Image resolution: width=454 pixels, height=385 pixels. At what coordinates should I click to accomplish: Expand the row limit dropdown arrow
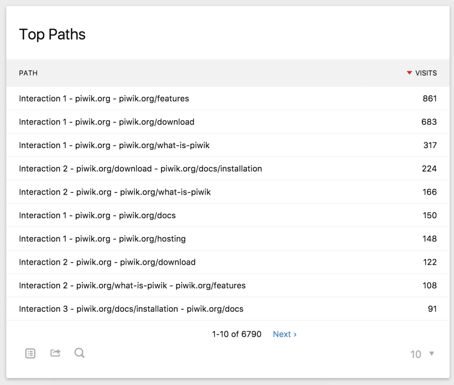click(432, 354)
